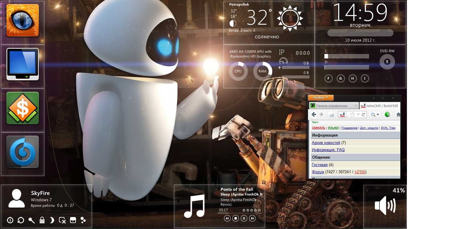Expand the search engine magnifier dropdown
Screen dimensions: 451x229
click(x=375, y=114)
